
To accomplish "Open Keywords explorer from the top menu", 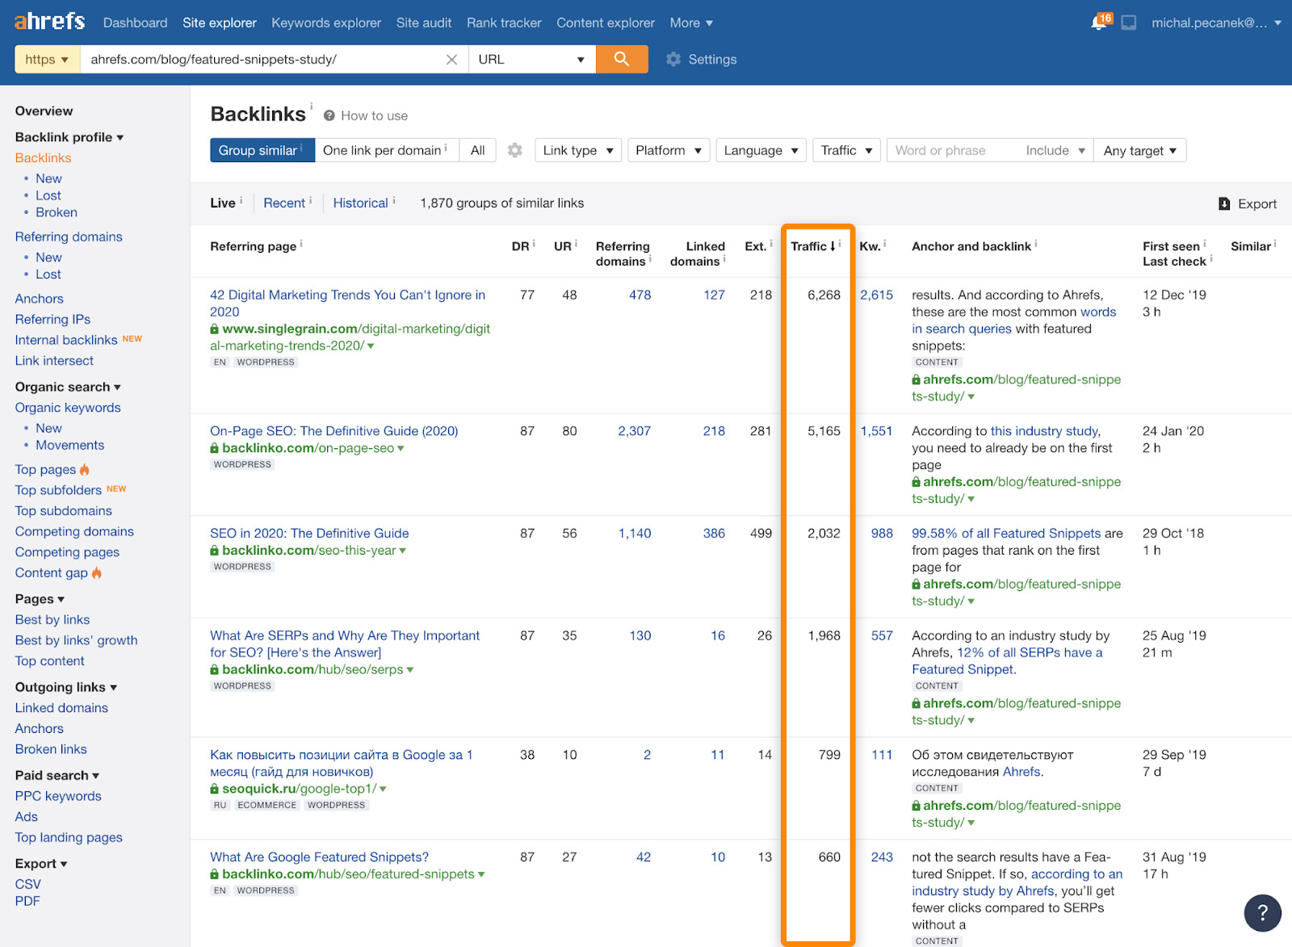I will coord(325,23).
